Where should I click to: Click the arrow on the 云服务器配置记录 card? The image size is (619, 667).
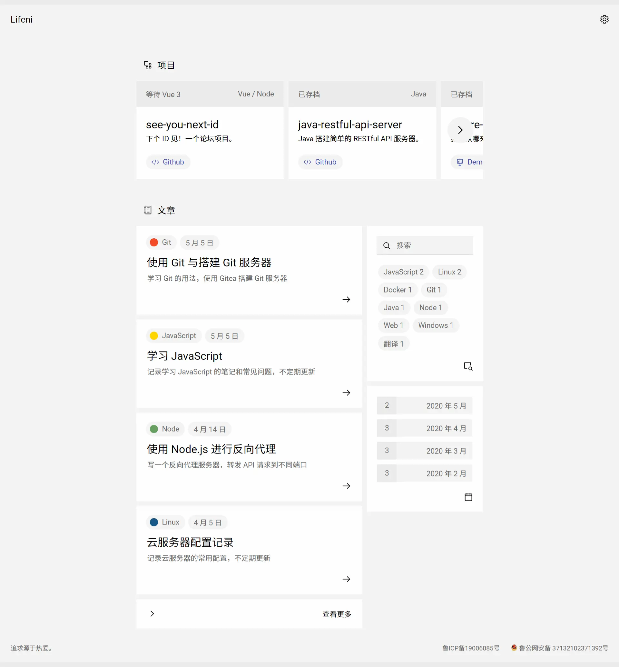[x=346, y=579]
